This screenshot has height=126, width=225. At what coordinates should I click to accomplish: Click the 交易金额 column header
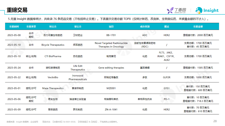[x=198, y=27]
